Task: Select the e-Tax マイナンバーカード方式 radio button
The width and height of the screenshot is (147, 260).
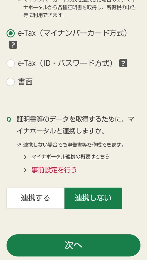Action: (x=10, y=33)
